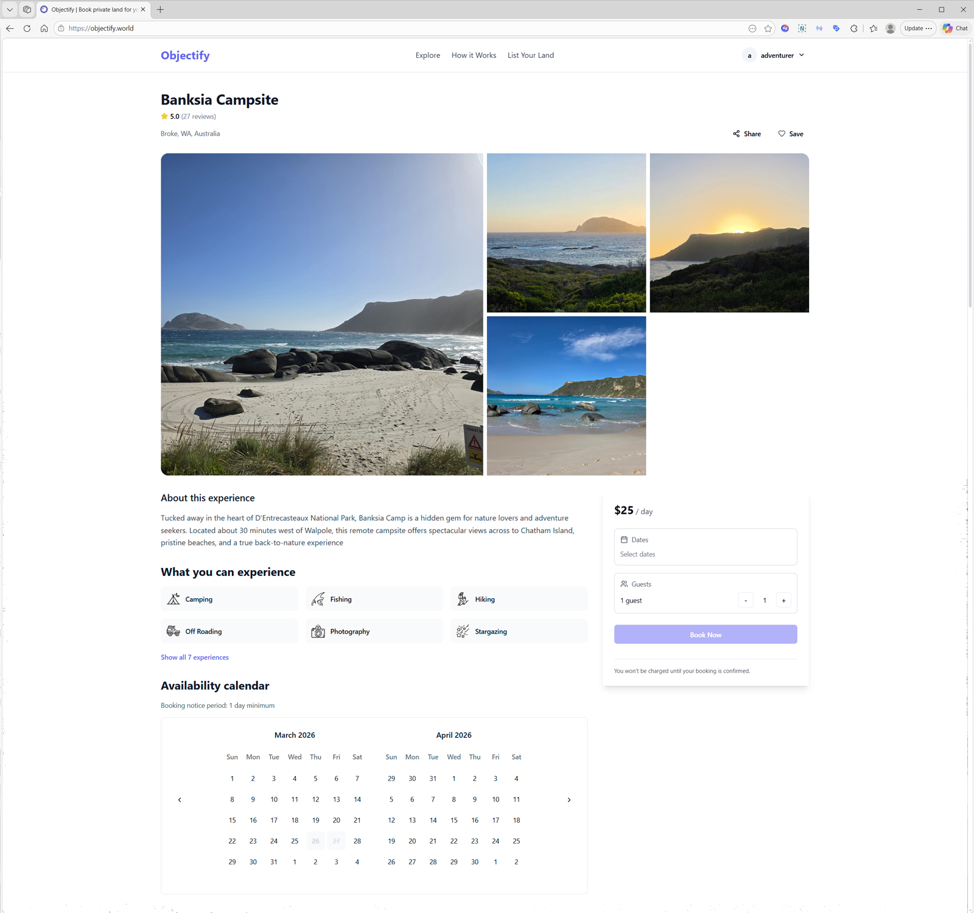Click the calendar icon beside Dates
Viewport: 974px width, 913px height.
pyautogui.click(x=624, y=540)
